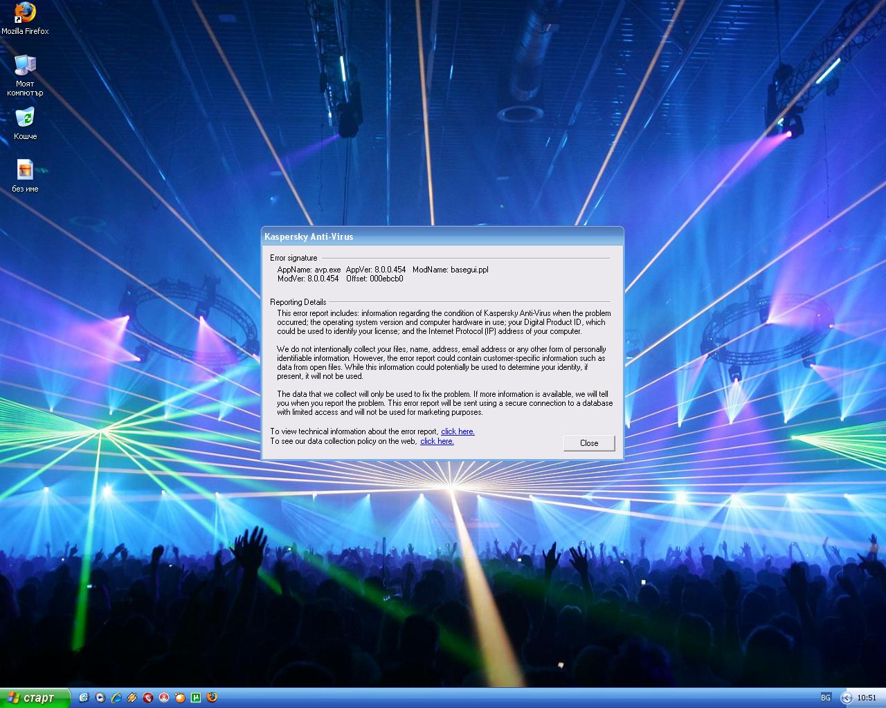Open the technical information 'click here' link
Image resolution: width=886 pixels, height=708 pixels.
click(458, 431)
